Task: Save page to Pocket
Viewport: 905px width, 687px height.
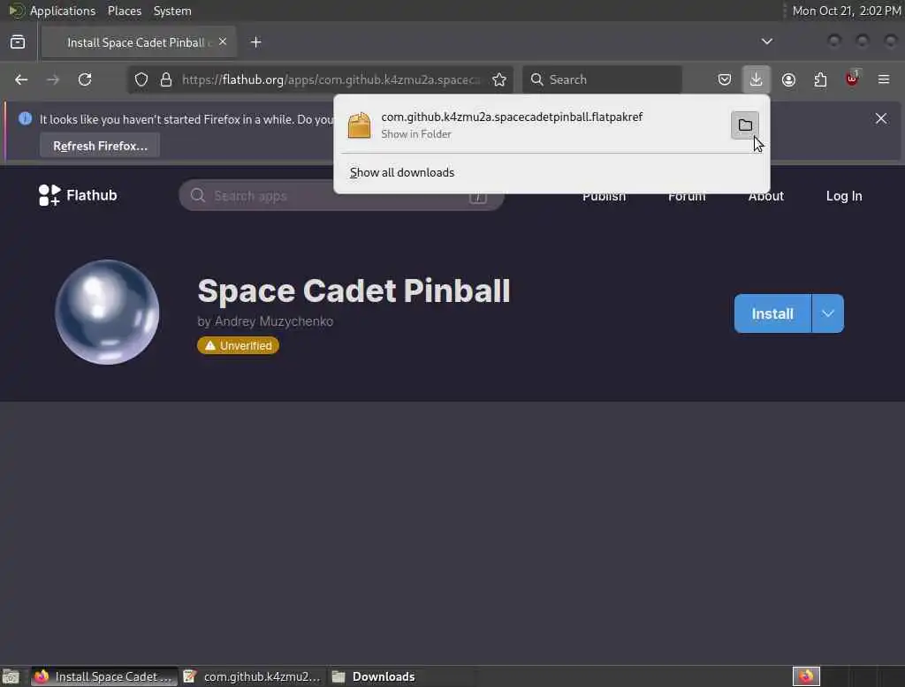Action: pyautogui.click(x=725, y=79)
